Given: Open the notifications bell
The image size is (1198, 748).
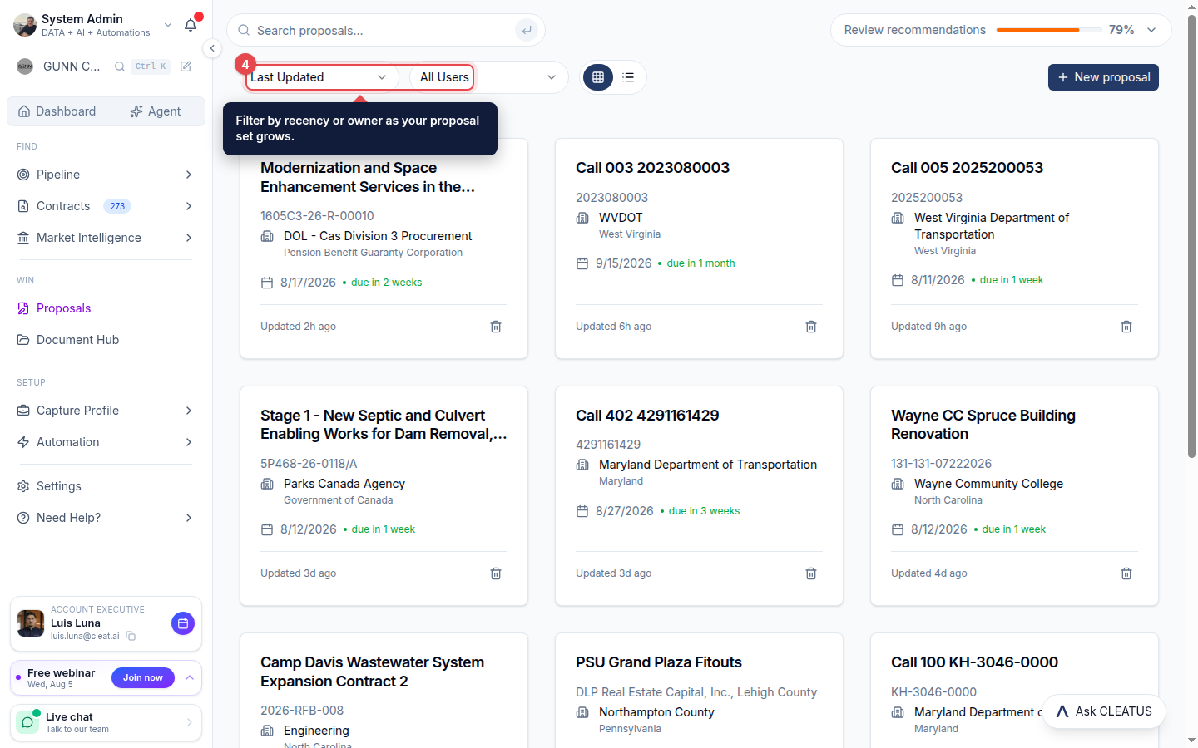Looking at the screenshot, I should click(x=191, y=25).
